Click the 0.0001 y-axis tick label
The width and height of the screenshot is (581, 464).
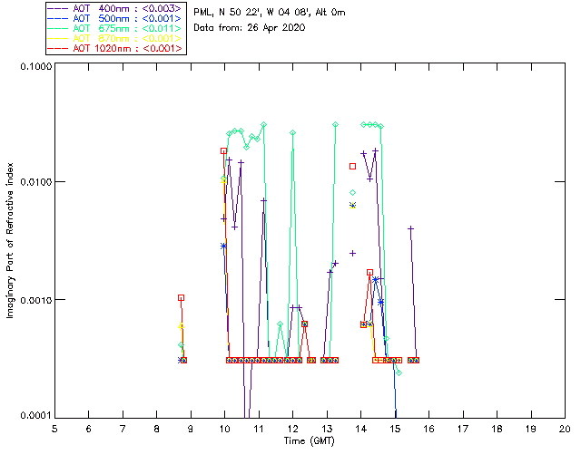(x=36, y=416)
